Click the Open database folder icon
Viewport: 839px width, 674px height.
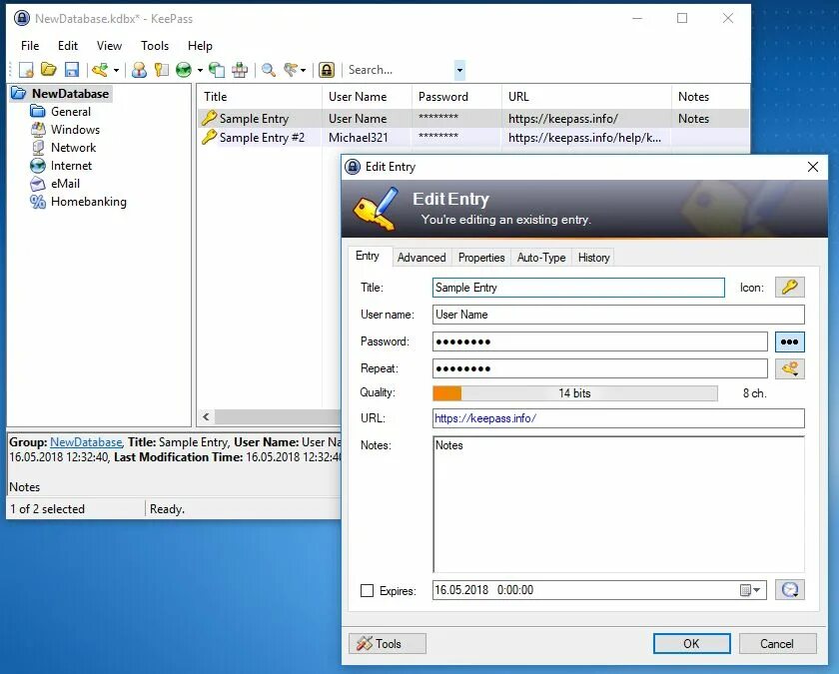click(49, 70)
